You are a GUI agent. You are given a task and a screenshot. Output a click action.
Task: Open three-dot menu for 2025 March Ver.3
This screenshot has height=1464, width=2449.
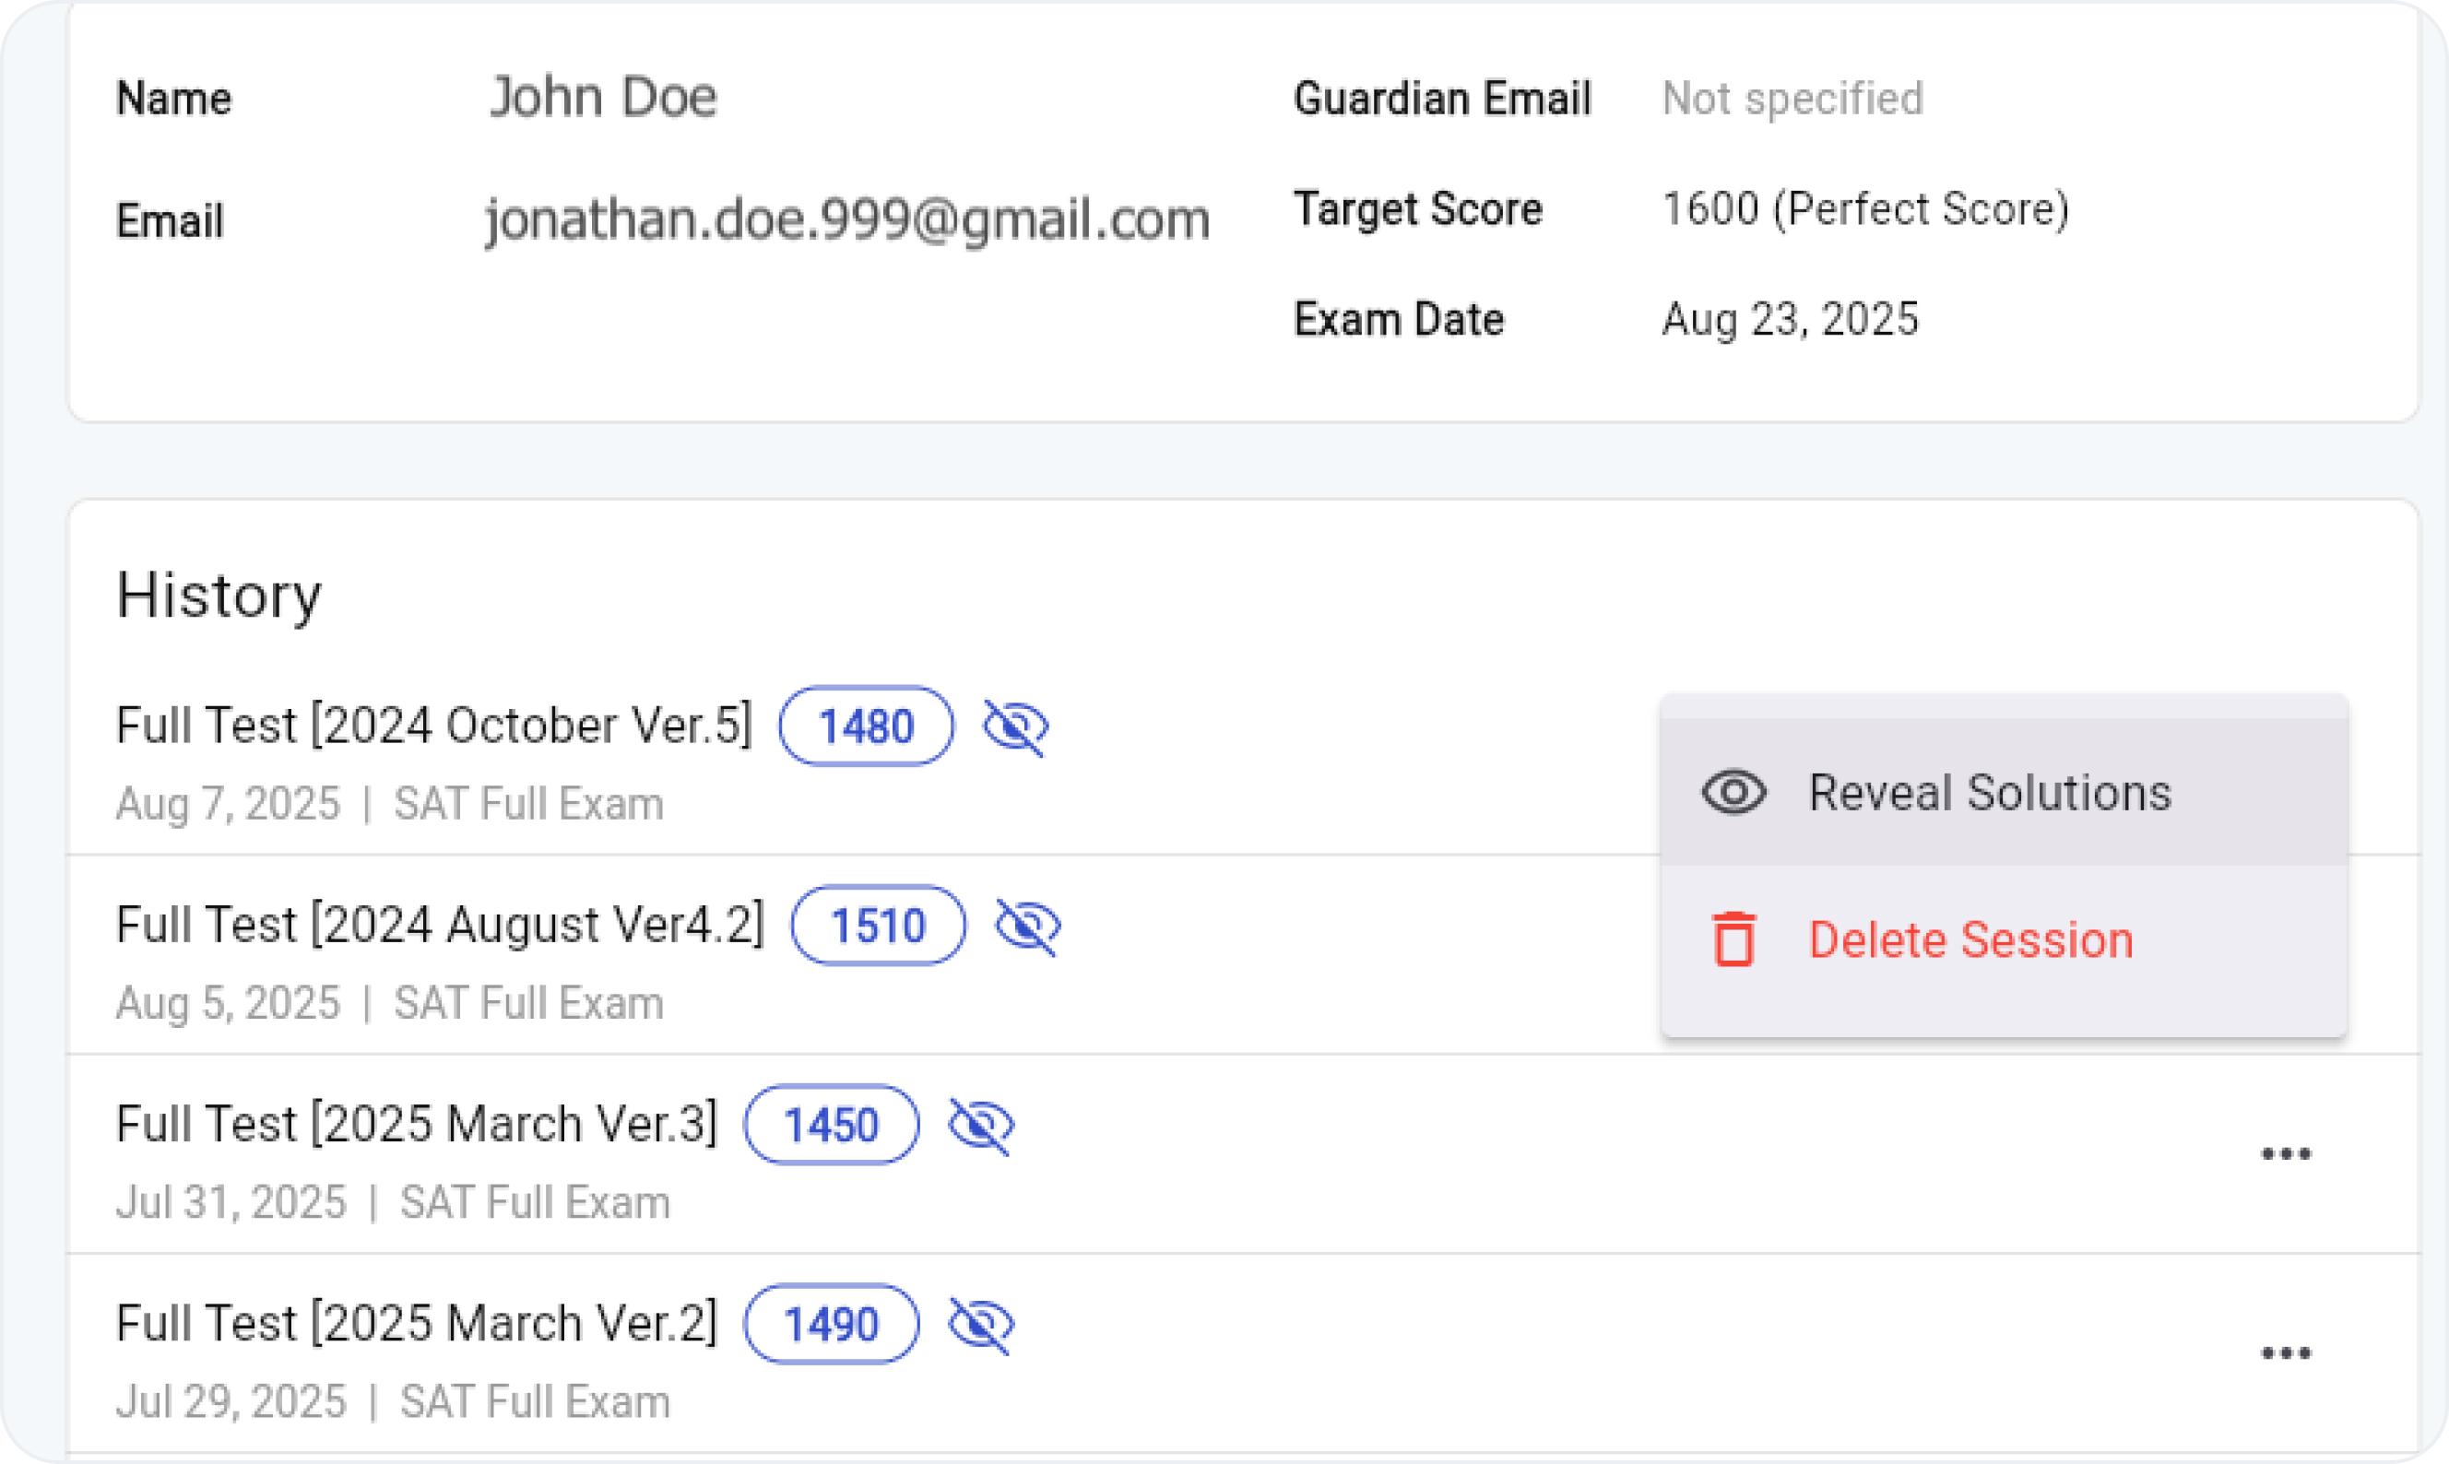click(x=2285, y=1154)
